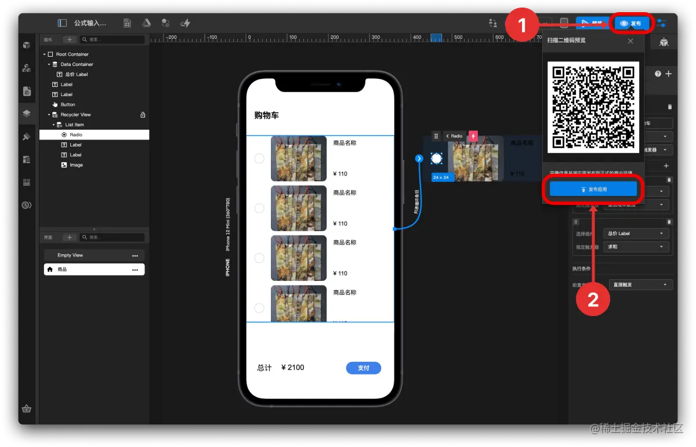Click the blue 预览 preview button
This screenshot has width=696, height=447.
[x=592, y=23]
